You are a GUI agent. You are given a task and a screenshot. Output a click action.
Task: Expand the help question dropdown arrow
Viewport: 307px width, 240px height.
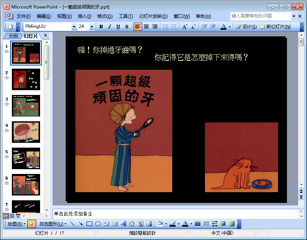294,16
